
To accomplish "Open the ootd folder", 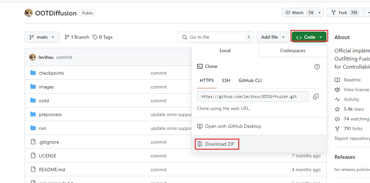I will pyautogui.click(x=44, y=101).
